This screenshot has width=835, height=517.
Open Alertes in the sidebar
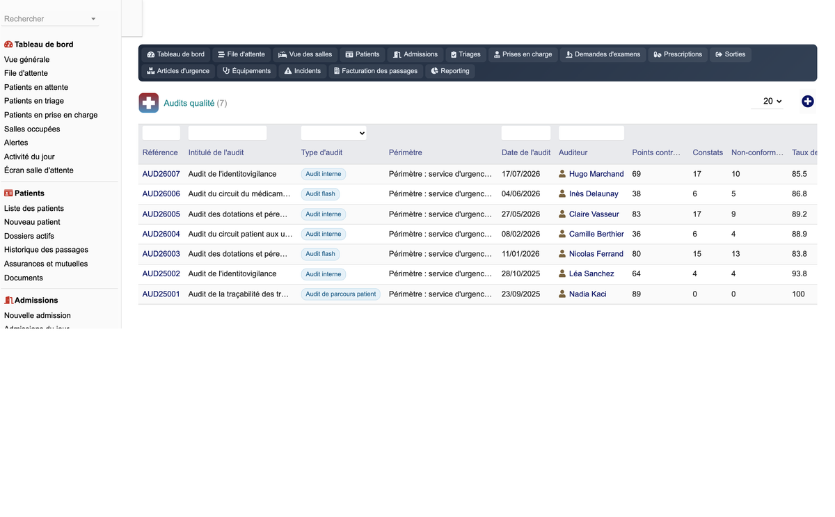point(16,143)
